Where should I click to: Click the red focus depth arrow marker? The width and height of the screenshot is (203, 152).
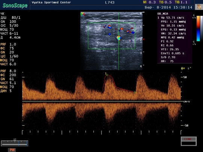[x=144, y=39]
